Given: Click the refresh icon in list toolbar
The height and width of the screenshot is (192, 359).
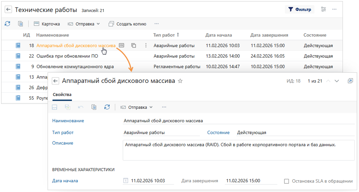Looking at the screenshot, I should pyautogui.click(x=7, y=24).
